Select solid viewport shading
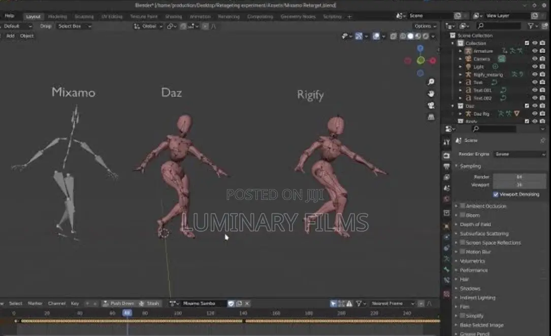The height and width of the screenshot is (336, 551). click(x=410, y=36)
